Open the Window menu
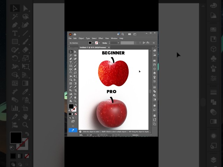 (114, 38)
